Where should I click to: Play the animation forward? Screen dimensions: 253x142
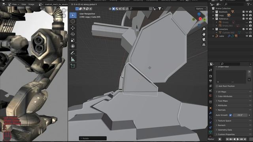click(238, 139)
